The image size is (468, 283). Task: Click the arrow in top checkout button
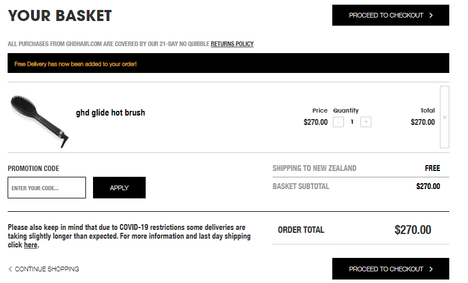click(x=431, y=16)
